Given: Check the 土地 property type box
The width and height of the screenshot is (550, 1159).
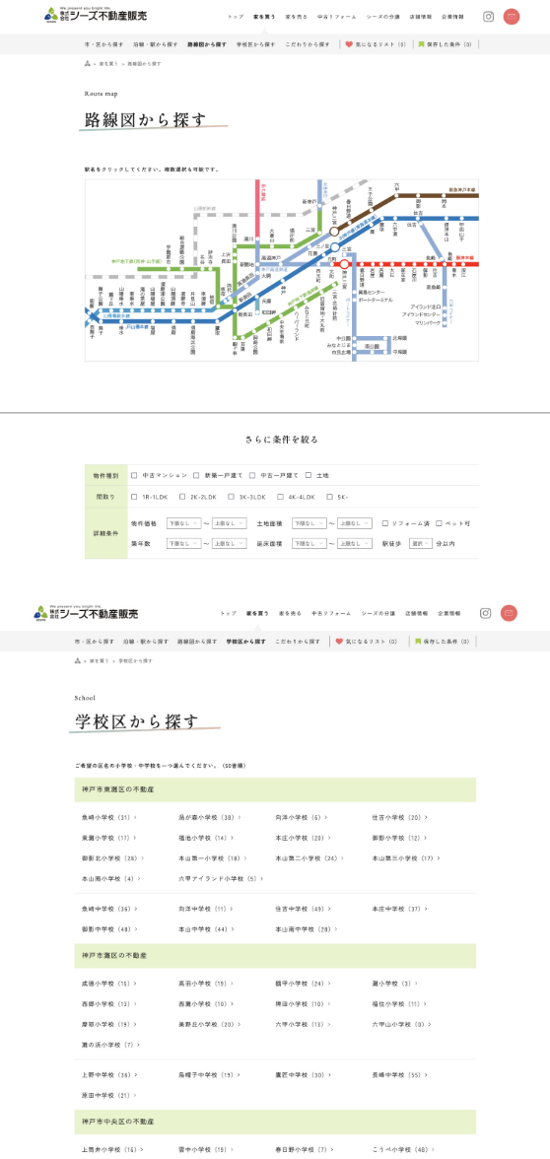Looking at the screenshot, I should point(309,475).
